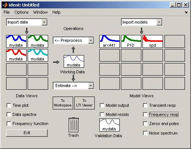
Task: Check the Frequency resp box
Action: pyautogui.click(x=145, y=114)
